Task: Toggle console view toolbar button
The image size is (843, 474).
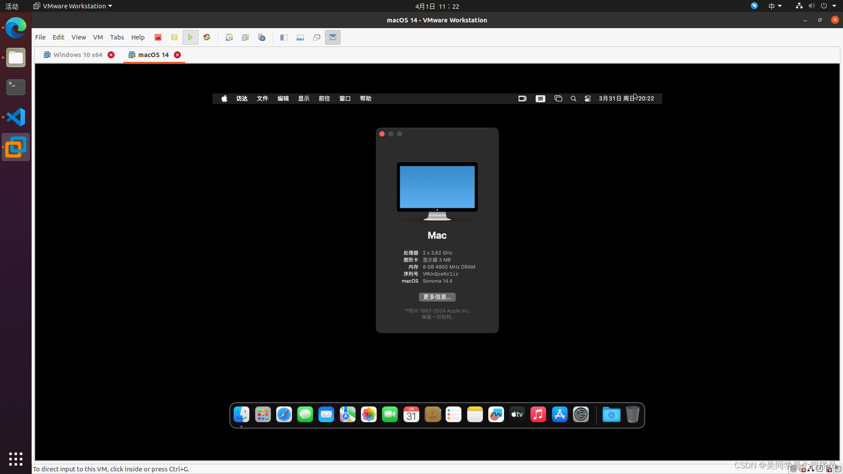Action: pyautogui.click(x=333, y=37)
